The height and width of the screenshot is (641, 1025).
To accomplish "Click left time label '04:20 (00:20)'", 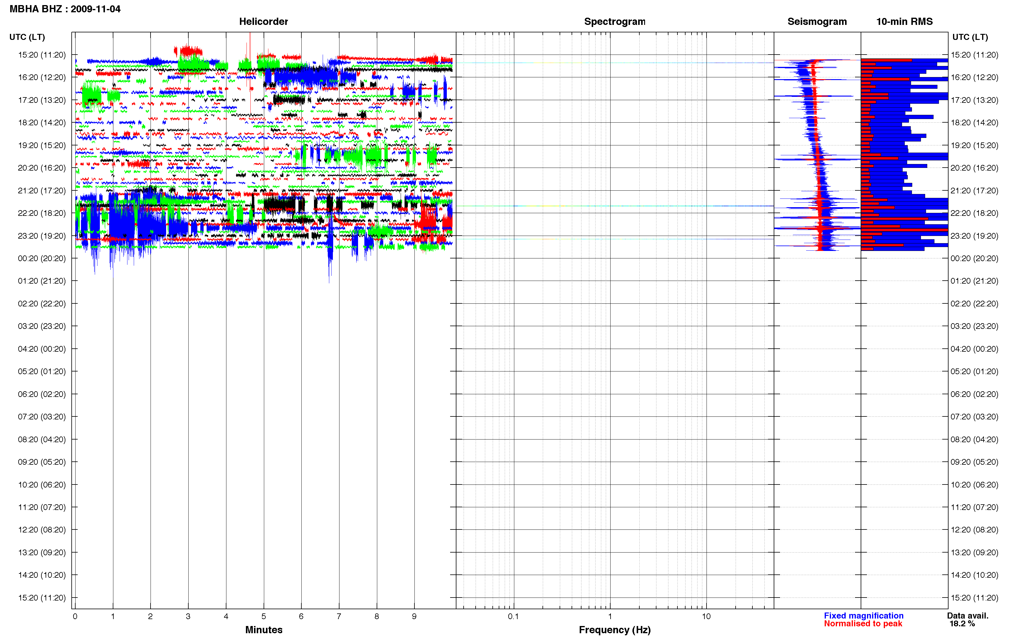I will click(42, 349).
